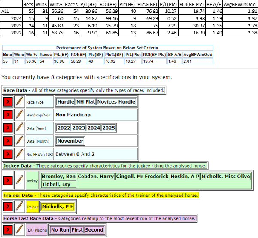
Task: Remove the No. H-Won (LR) criterion red X
Action: [x=8, y=154]
